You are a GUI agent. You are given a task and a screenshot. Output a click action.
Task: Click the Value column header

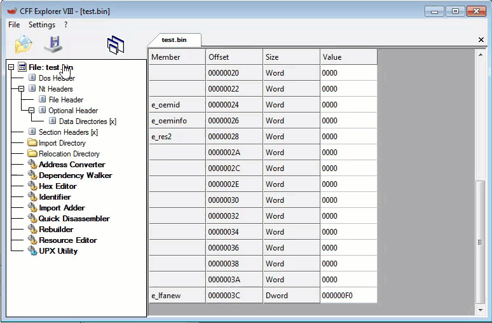coord(348,57)
